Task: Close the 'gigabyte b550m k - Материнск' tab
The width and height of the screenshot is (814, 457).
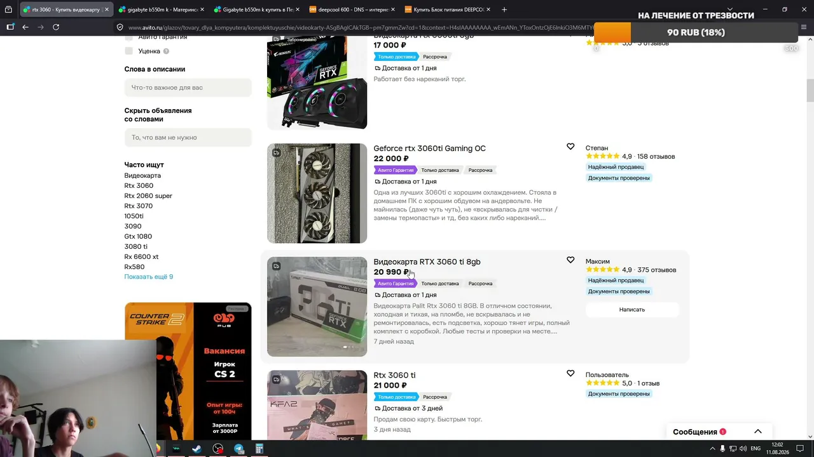Action: pos(202,10)
